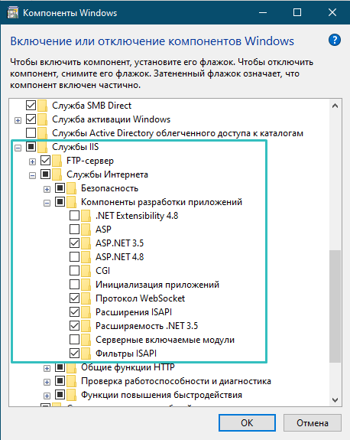Select the folder icon beside Служба SMB Direct
Screen dimensions: 350x440
42,106
